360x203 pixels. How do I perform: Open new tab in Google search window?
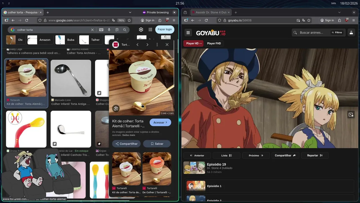[x=48, y=12]
